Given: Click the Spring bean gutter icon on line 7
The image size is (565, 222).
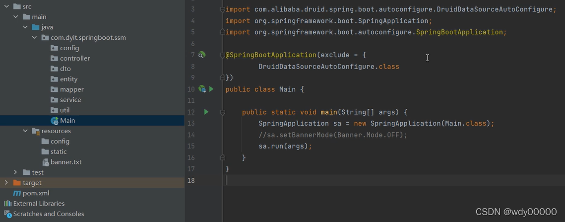Looking at the screenshot, I should click(x=202, y=55).
